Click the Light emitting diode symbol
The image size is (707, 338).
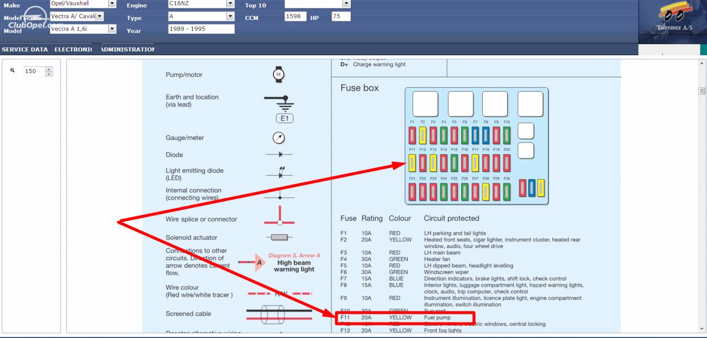pyautogui.click(x=279, y=172)
